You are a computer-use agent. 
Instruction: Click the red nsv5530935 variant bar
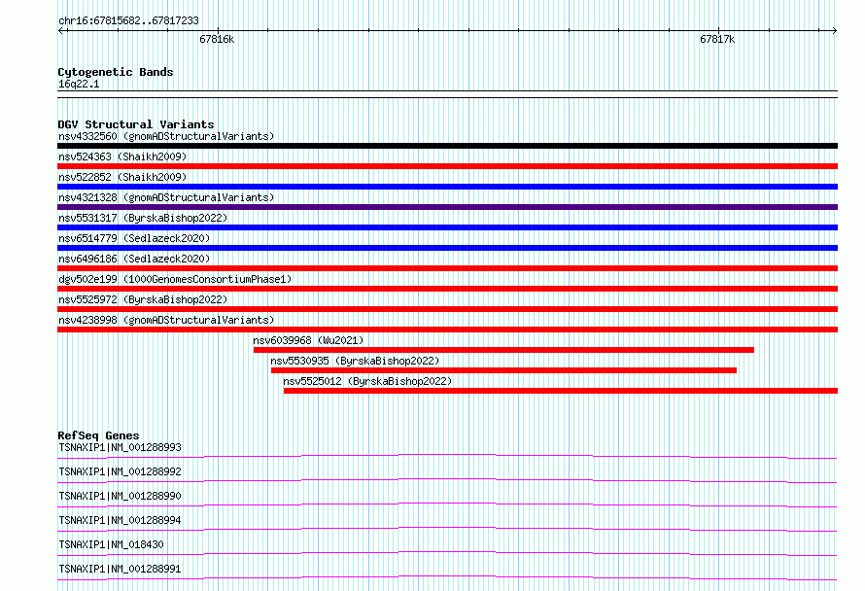(x=503, y=370)
